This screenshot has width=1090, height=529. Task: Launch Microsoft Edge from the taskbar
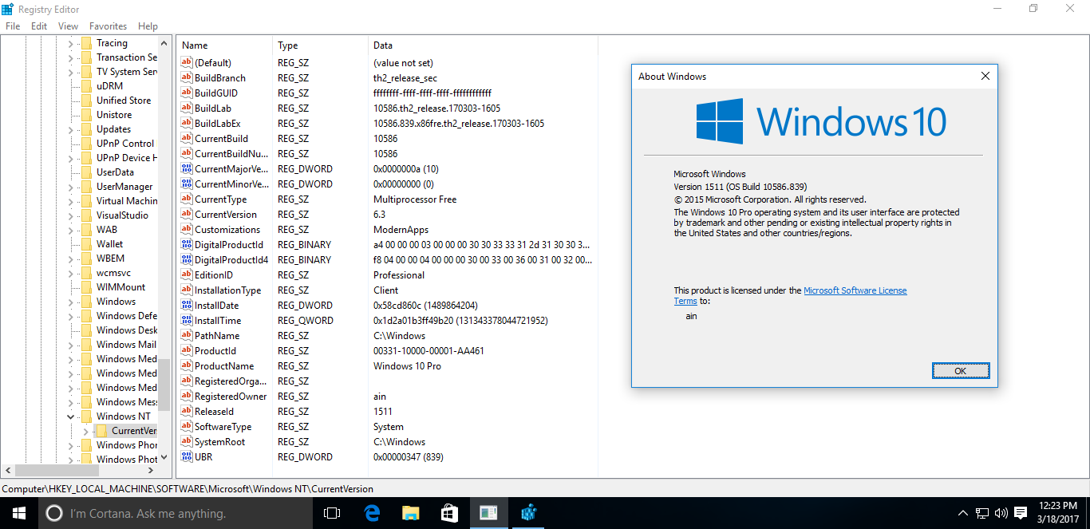coord(371,513)
